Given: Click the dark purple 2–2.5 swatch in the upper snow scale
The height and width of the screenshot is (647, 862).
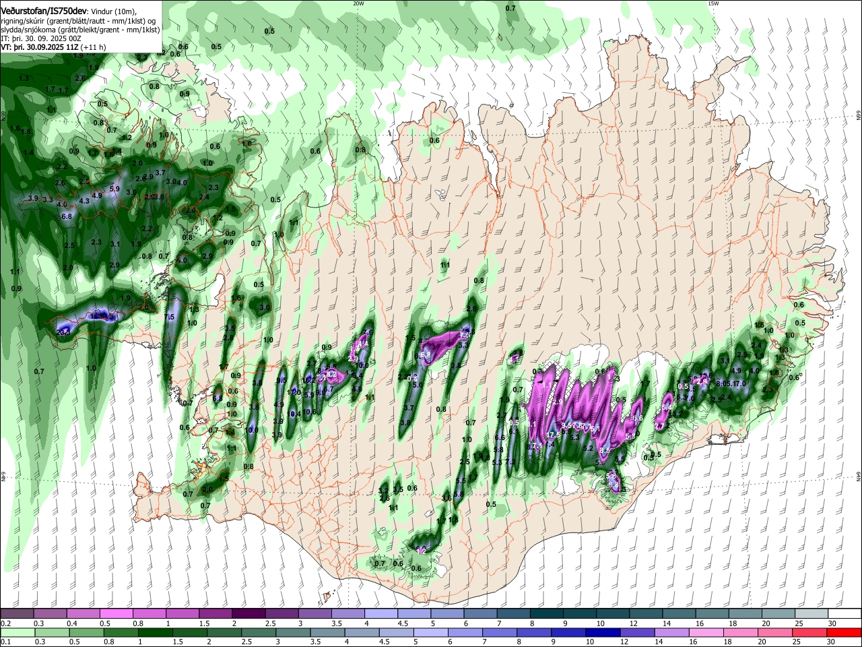Looking at the screenshot, I should click(248, 614).
